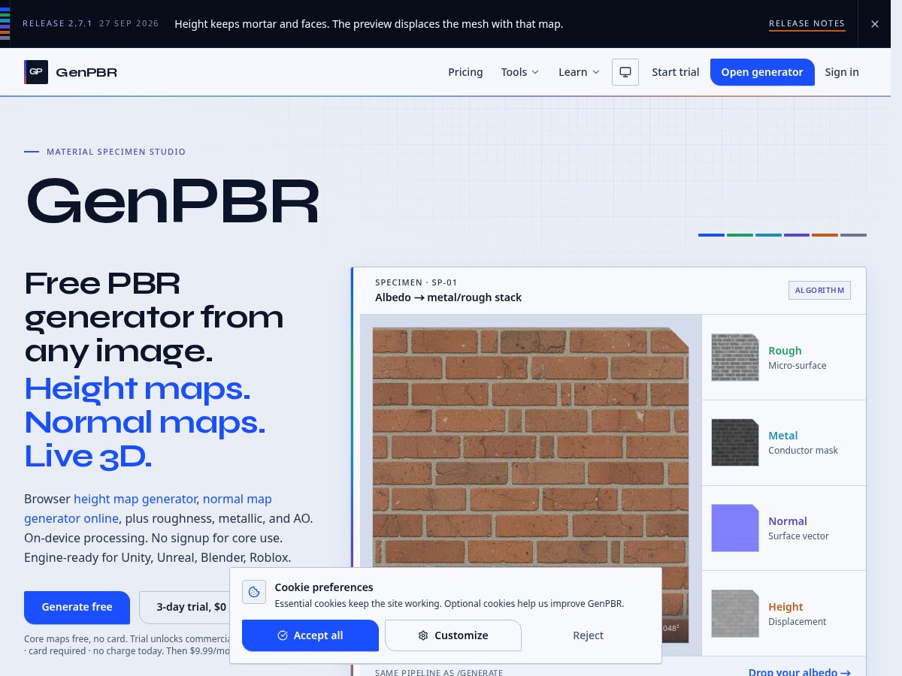Viewport: 902px width, 676px height.
Task: Click the Drop your albedo link
Action: (800, 672)
